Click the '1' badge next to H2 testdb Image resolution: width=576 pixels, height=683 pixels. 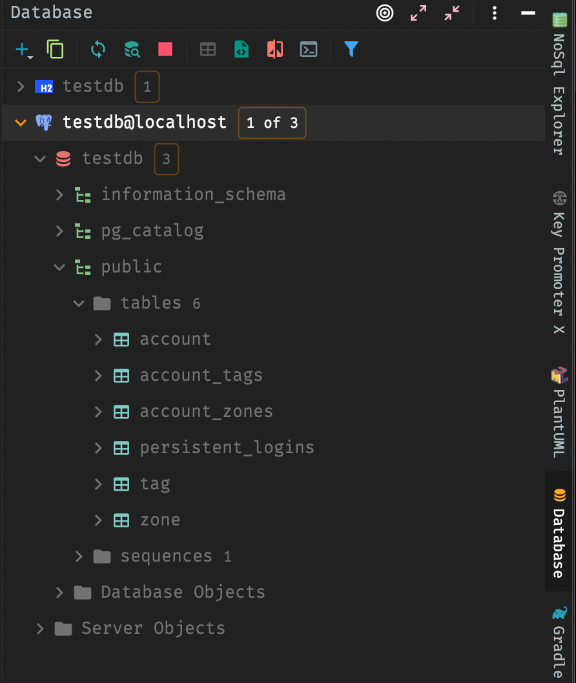pos(147,87)
